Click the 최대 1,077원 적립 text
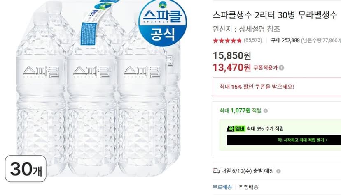Image resolution: width=341 pixels, height=195 pixels. 241,111
